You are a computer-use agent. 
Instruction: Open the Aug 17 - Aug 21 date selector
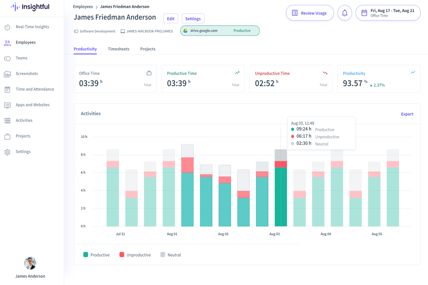click(x=388, y=13)
